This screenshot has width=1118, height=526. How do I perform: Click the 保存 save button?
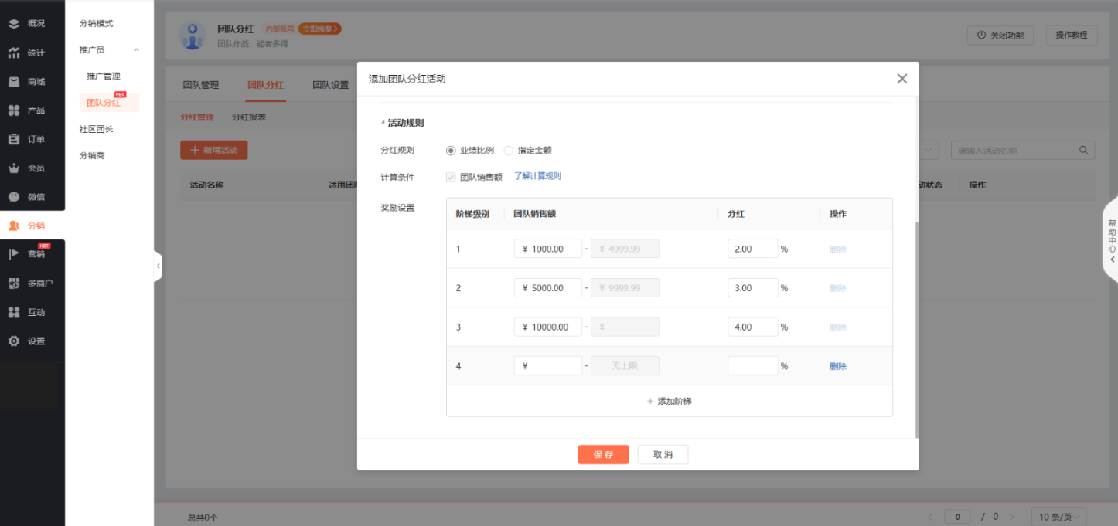point(603,455)
